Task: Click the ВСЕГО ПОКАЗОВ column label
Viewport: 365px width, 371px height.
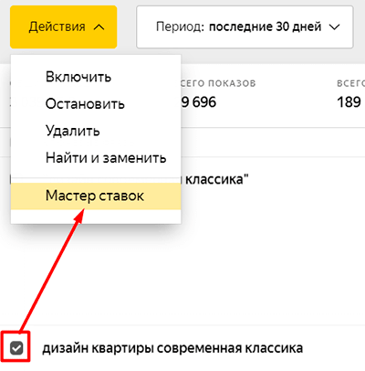Action: click(x=218, y=83)
